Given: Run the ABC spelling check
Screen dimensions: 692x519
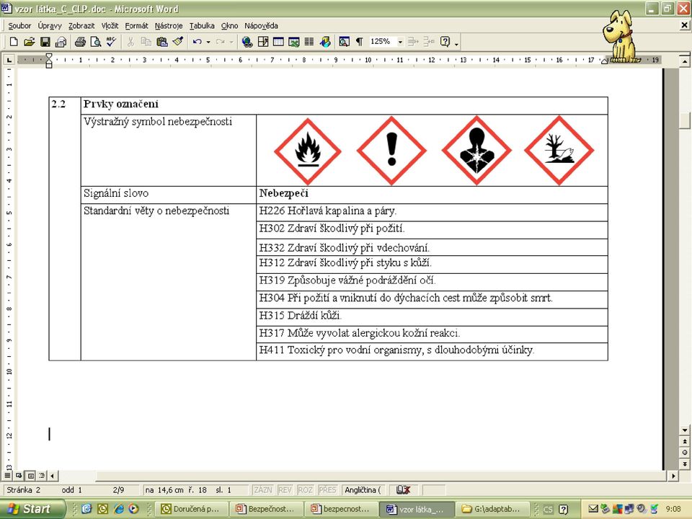Looking at the screenshot, I should coord(111,42).
